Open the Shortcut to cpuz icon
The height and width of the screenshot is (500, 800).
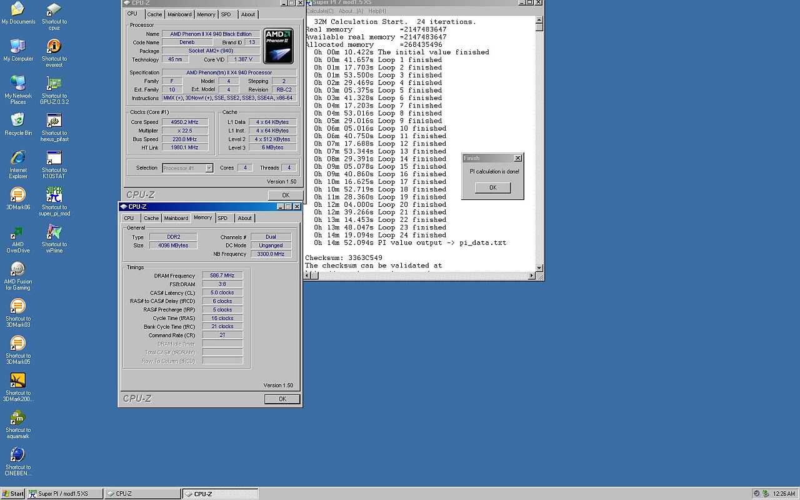click(x=54, y=16)
